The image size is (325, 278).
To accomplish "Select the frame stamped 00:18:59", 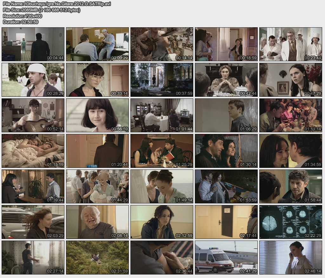I will tap(226, 44).
